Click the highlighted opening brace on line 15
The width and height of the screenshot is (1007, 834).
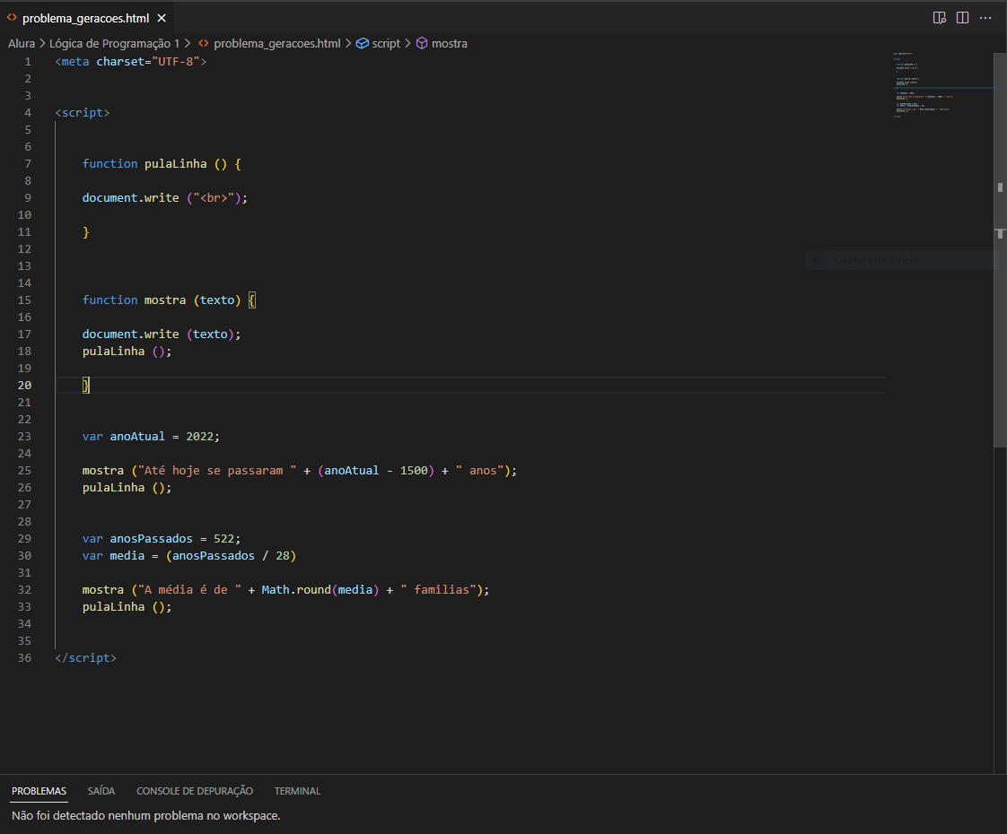coord(251,300)
